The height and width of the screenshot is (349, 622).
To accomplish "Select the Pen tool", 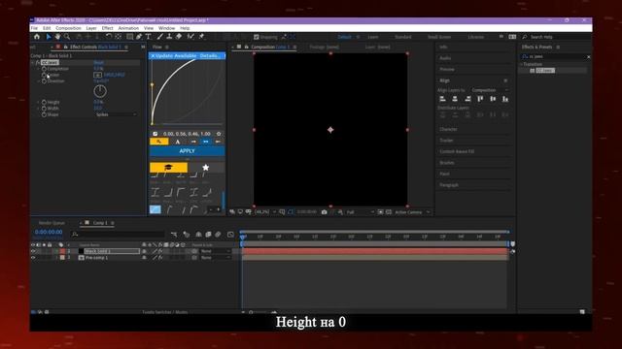I will pyautogui.click(x=139, y=37).
